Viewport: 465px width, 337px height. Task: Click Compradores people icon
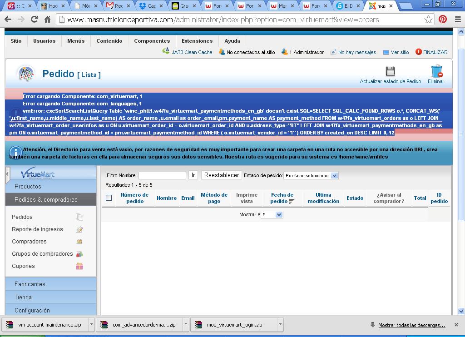[79, 242]
